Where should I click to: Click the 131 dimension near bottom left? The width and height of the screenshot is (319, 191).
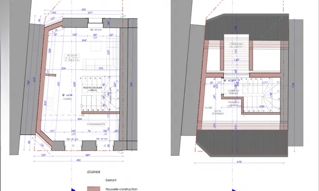tap(52, 131)
